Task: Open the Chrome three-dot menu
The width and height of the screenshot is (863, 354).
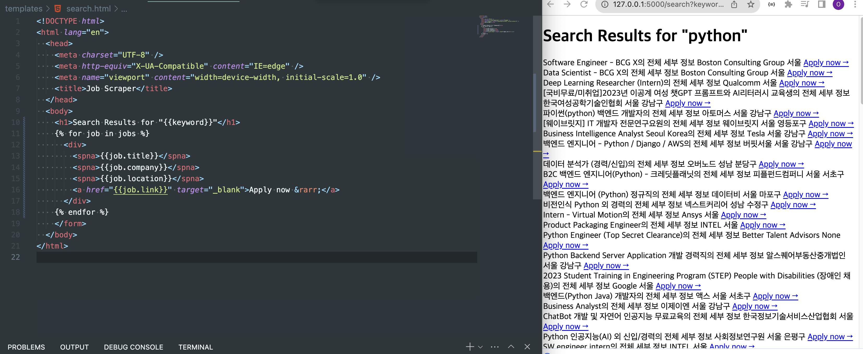Action: coord(855,4)
